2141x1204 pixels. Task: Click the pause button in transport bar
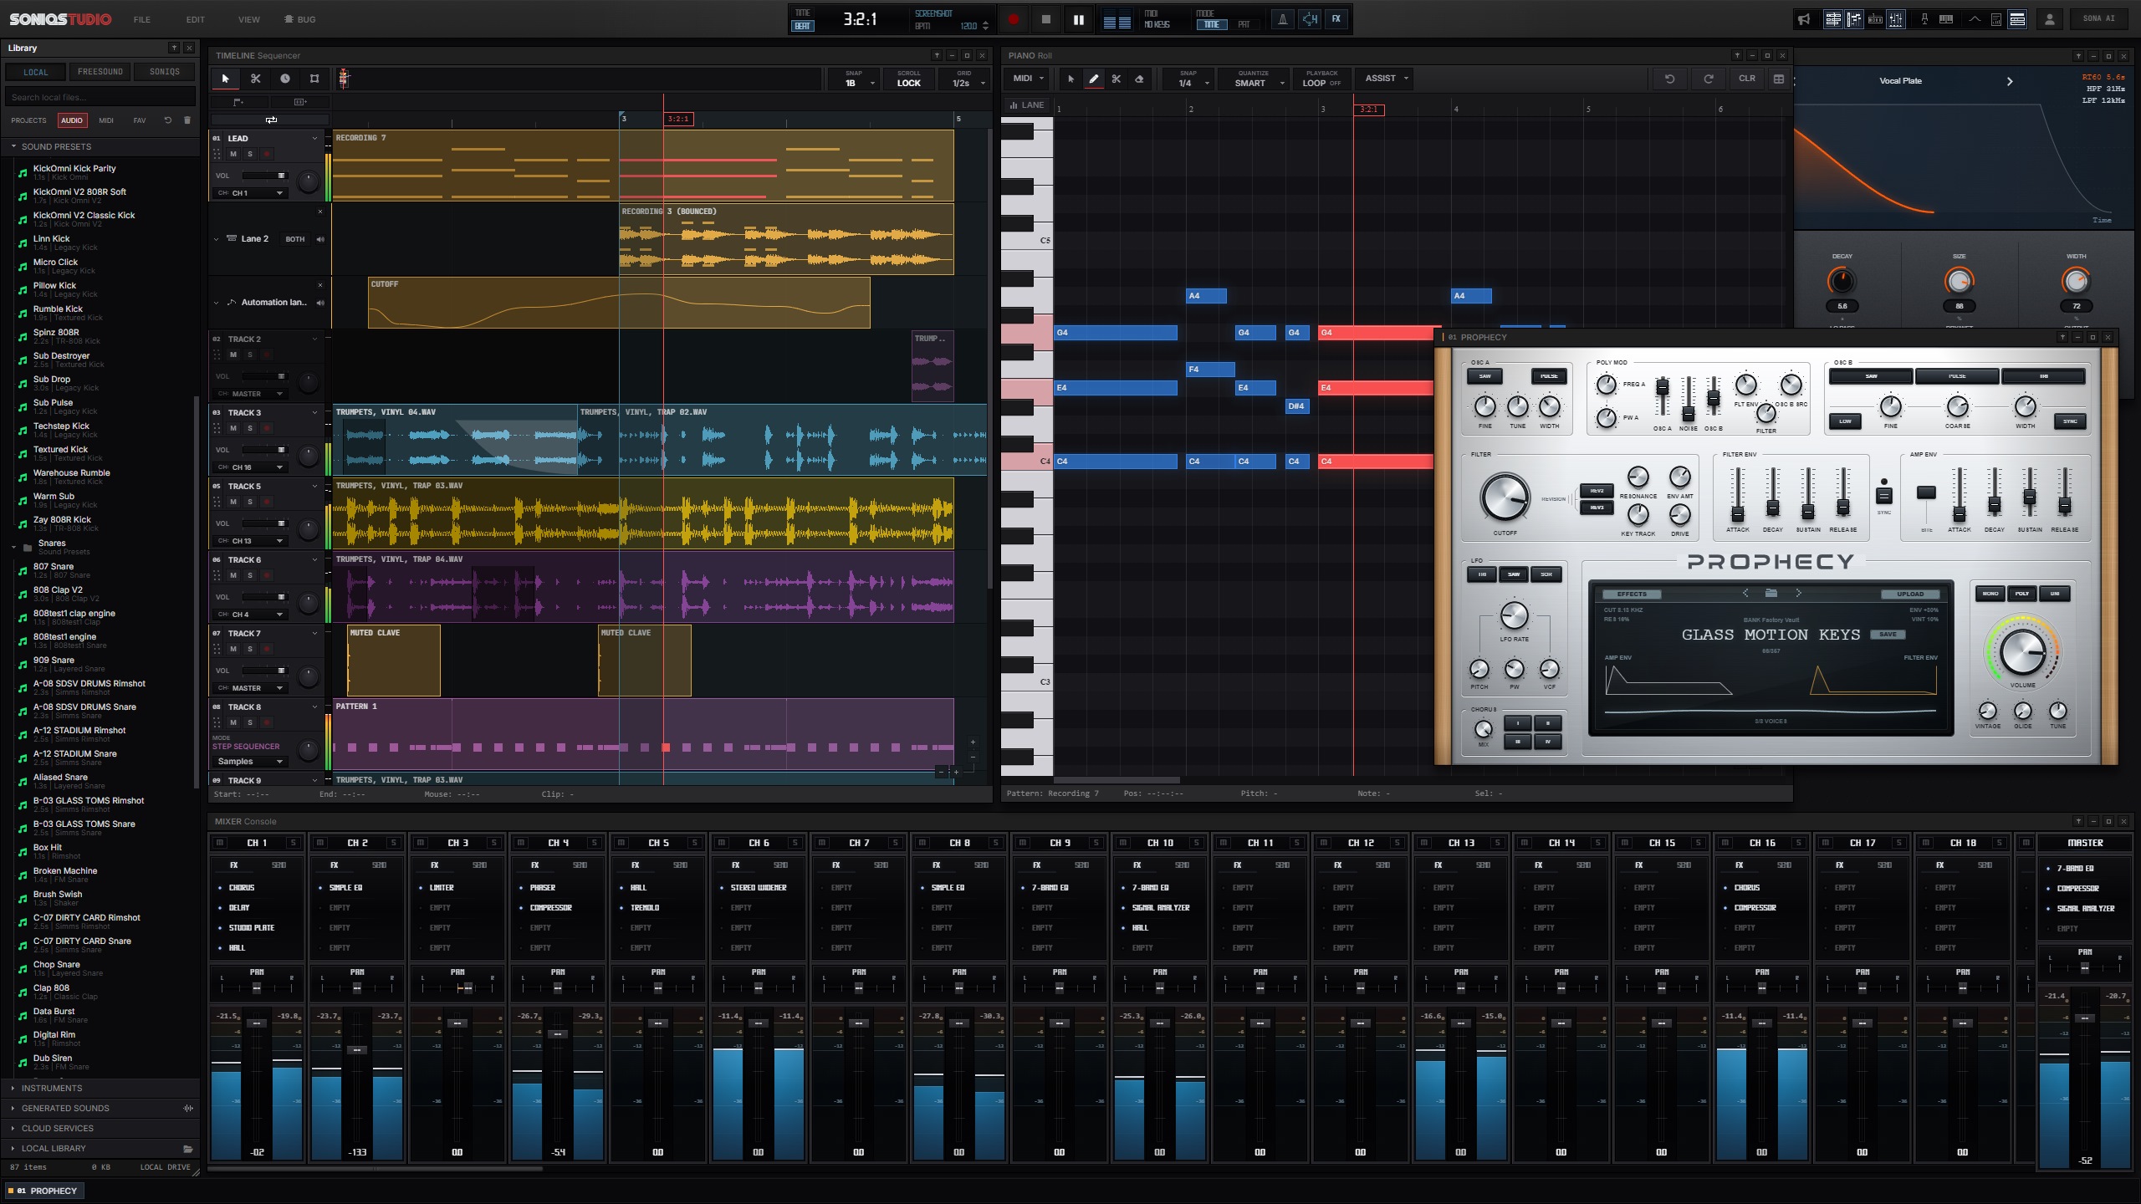[1078, 19]
